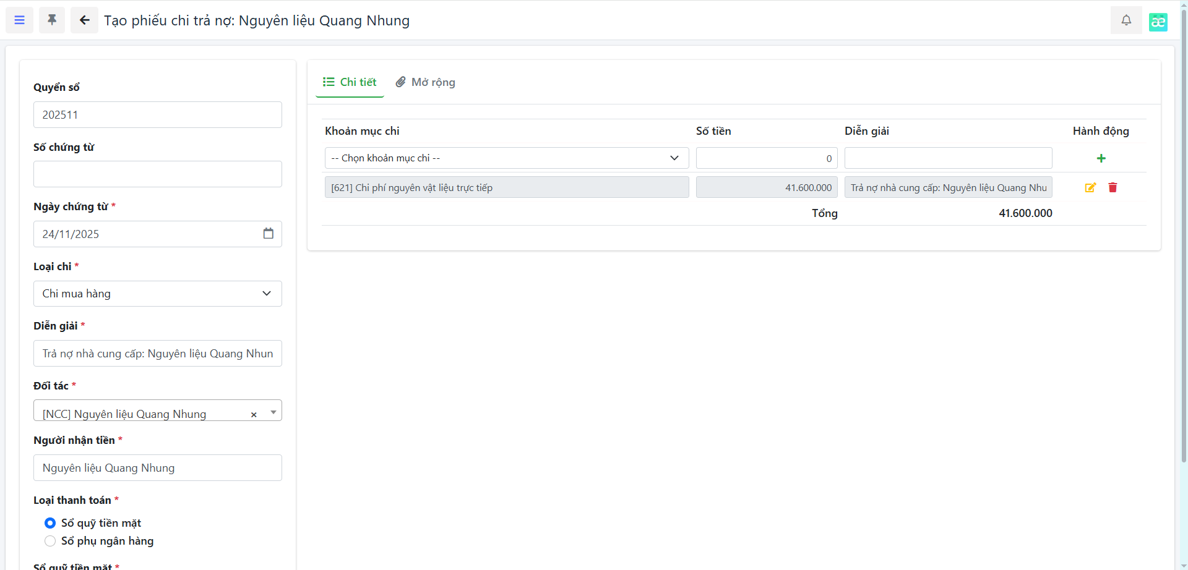Open the Chọn khoản mục chi dropdown

click(x=506, y=158)
